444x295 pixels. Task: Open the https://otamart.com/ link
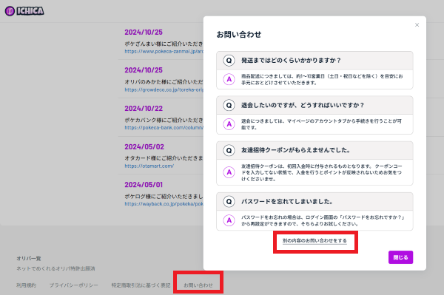tap(149, 166)
